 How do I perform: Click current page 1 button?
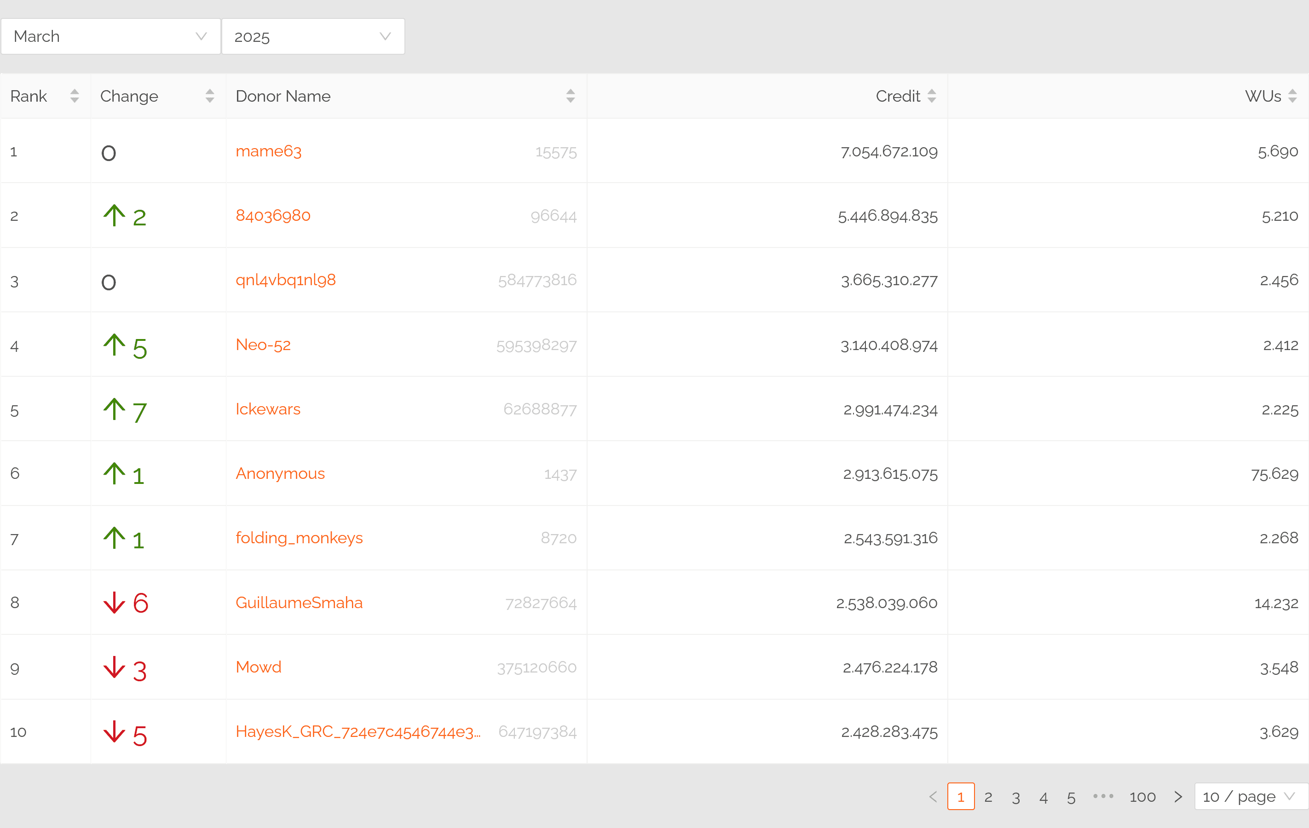(x=961, y=797)
